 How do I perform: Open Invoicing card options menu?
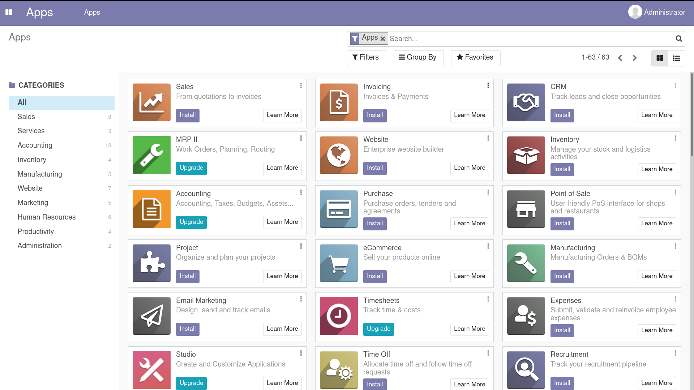click(488, 86)
